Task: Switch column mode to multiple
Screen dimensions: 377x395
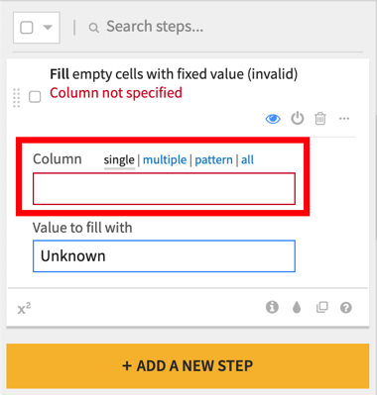Action: click(165, 160)
